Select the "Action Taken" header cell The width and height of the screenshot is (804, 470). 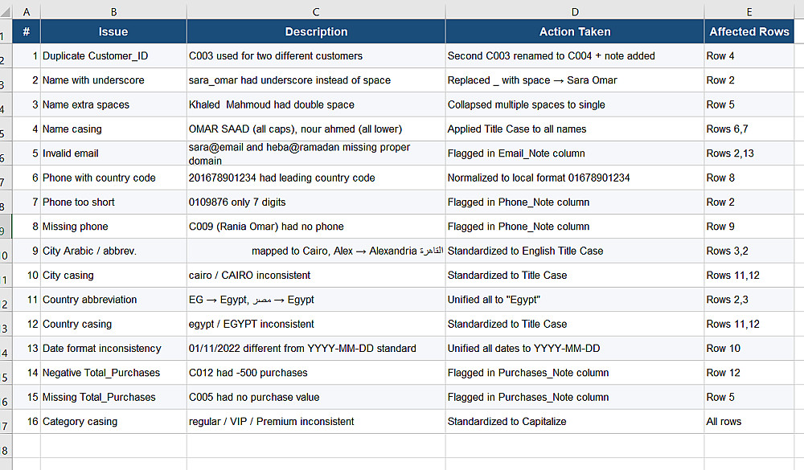575,32
